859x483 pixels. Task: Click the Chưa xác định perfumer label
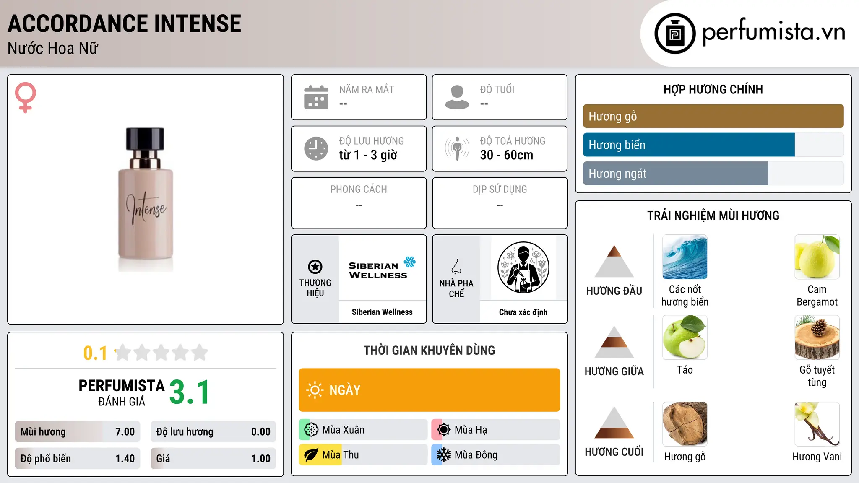pos(523,312)
